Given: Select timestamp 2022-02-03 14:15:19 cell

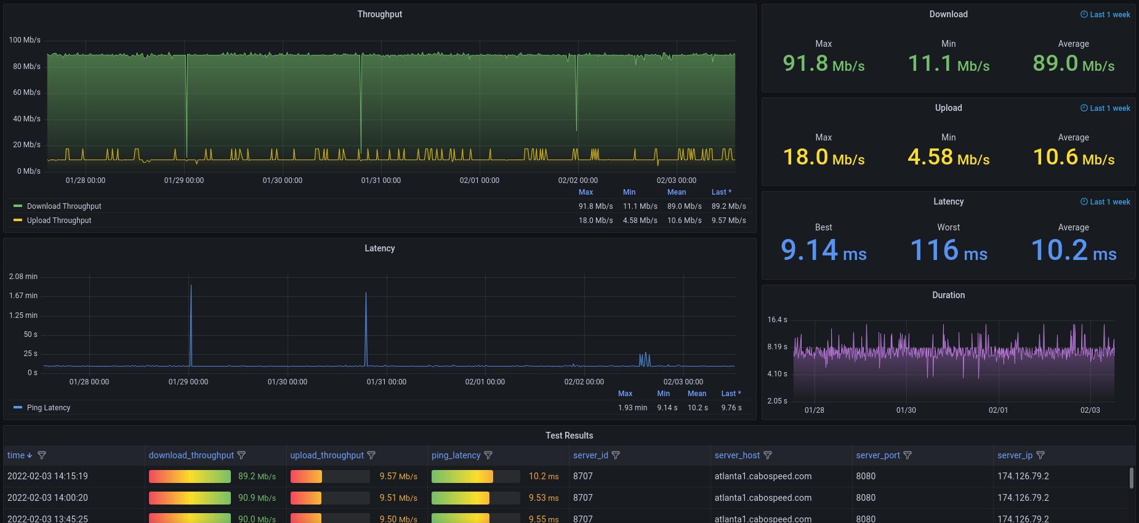Looking at the screenshot, I should pyautogui.click(x=47, y=476).
